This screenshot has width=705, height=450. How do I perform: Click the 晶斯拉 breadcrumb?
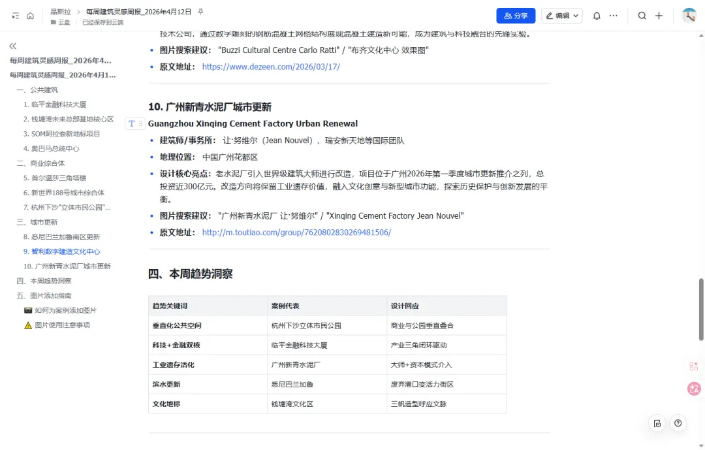[x=61, y=12]
